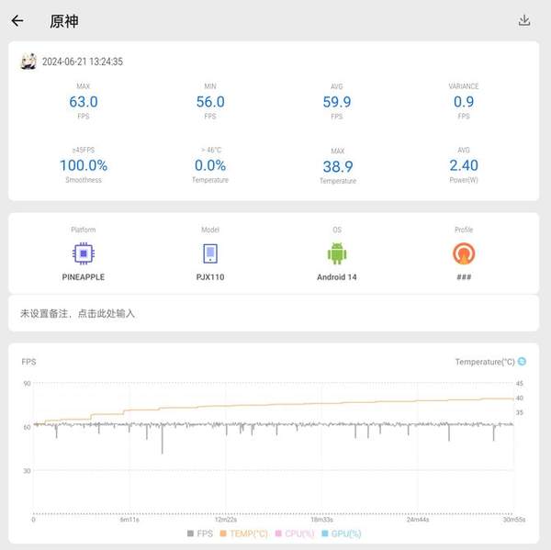Click the 24m44s time axis label
551x550 pixels.
[x=418, y=520]
